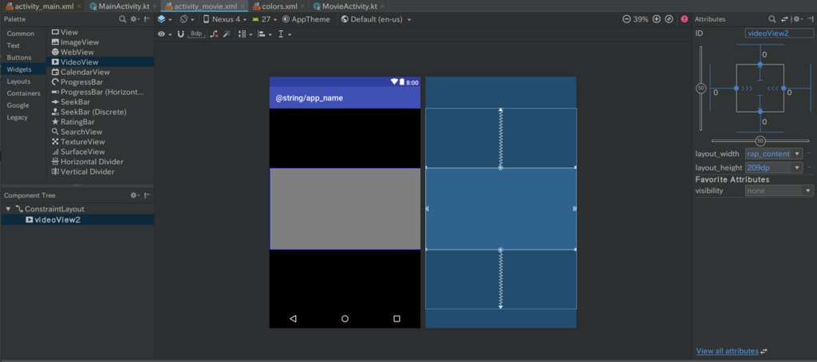
Task: Open layout_height dropdown arrow
Action: tap(797, 167)
